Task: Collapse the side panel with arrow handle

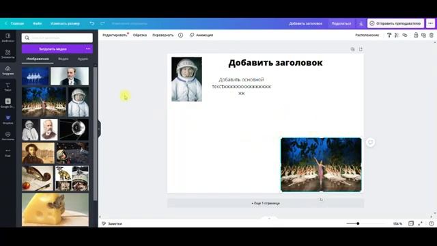Action: [x=99, y=129]
